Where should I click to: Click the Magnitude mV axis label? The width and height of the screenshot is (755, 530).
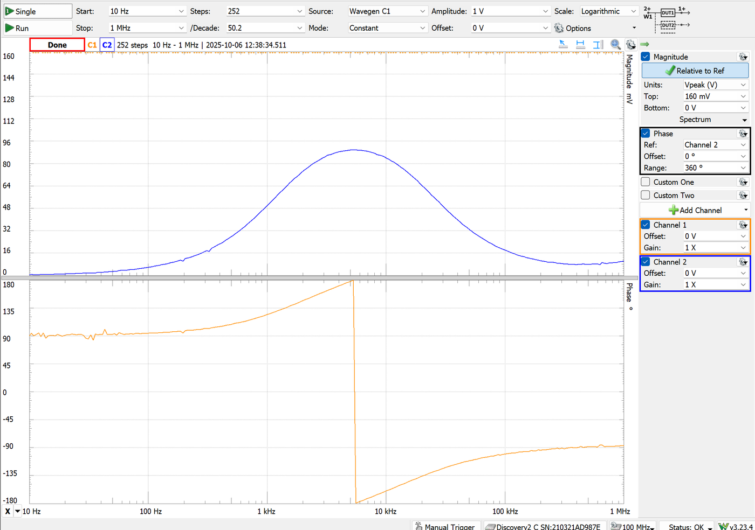pyautogui.click(x=629, y=79)
